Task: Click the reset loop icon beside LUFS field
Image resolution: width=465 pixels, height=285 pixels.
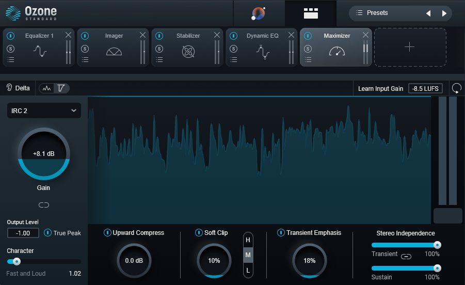Action: [x=457, y=88]
